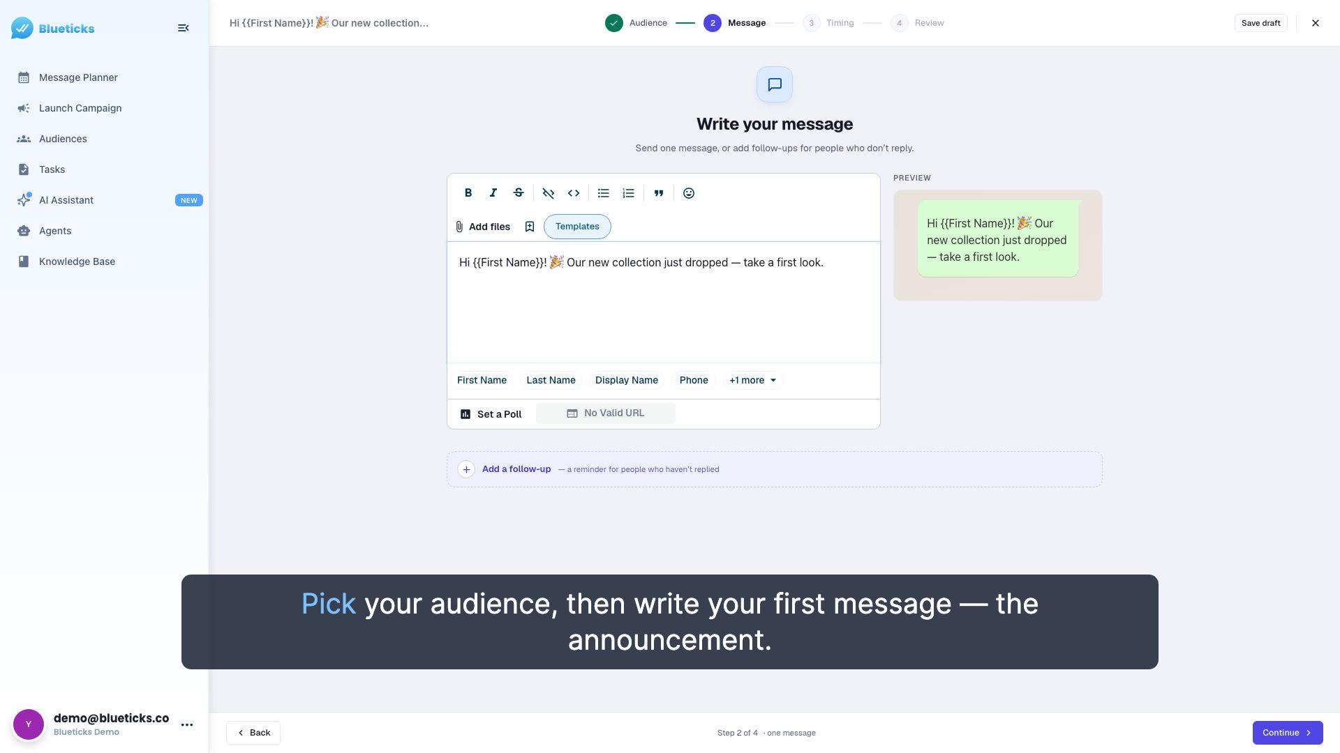This screenshot has width=1340, height=753.
Task: Insert the Display Name variable
Action: click(627, 380)
